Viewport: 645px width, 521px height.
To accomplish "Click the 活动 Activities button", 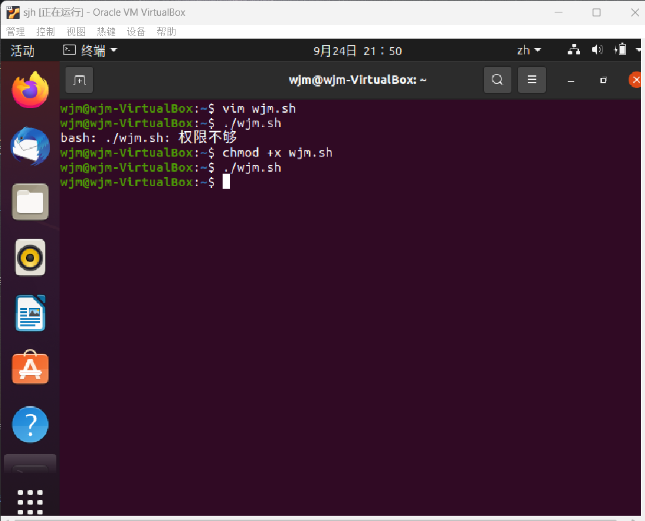I will (x=23, y=50).
